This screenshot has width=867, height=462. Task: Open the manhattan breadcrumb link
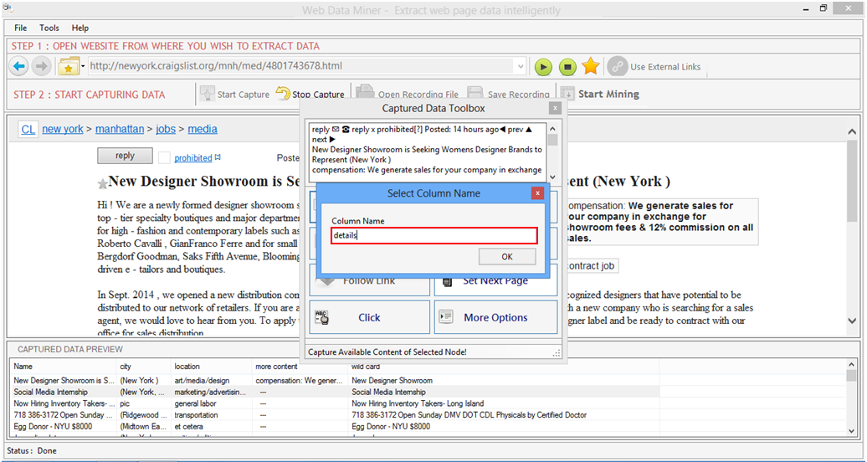coord(120,130)
